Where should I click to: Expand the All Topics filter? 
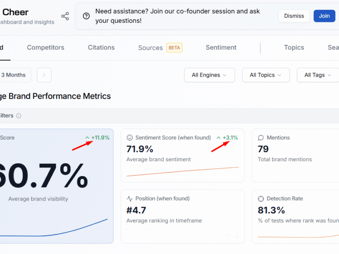point(266,75)
